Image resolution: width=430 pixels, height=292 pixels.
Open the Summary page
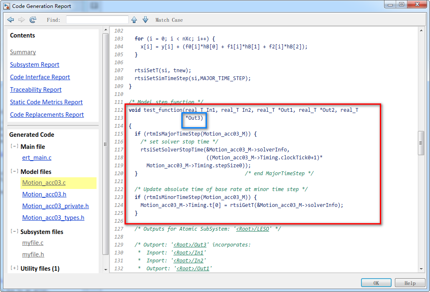(x=23, y=52)
